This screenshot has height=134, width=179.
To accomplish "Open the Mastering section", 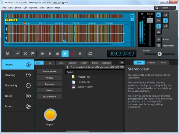I will pos(18,86).
